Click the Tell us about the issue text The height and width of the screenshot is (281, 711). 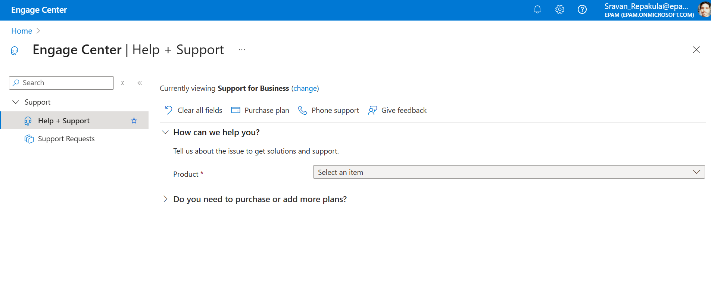point(256,151)
